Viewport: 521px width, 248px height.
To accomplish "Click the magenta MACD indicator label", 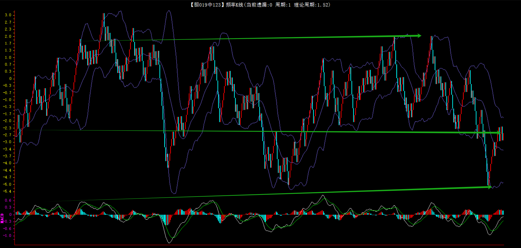I will (x=2, y=218).
